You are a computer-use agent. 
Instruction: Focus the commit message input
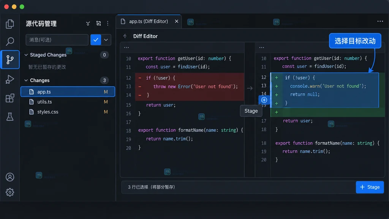click(x=57, y=40)
